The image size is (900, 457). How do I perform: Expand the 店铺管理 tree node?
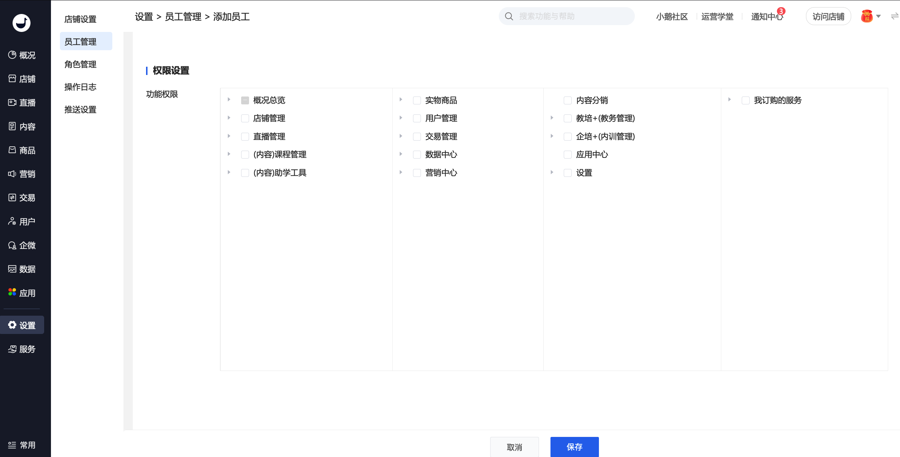pos(229,118)
